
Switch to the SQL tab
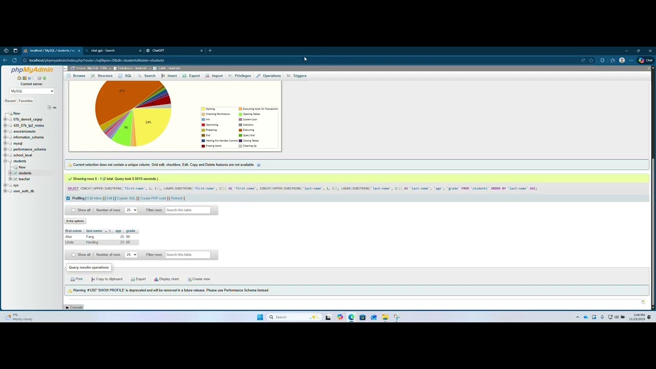(125, 76)
